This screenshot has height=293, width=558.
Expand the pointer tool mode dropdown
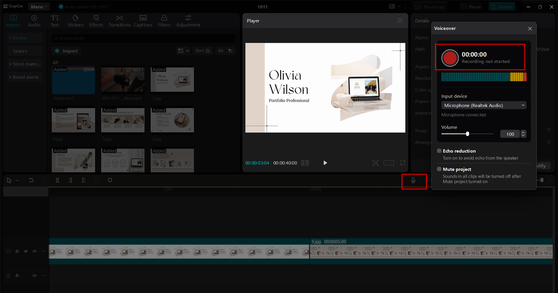(x=17, y=180)
